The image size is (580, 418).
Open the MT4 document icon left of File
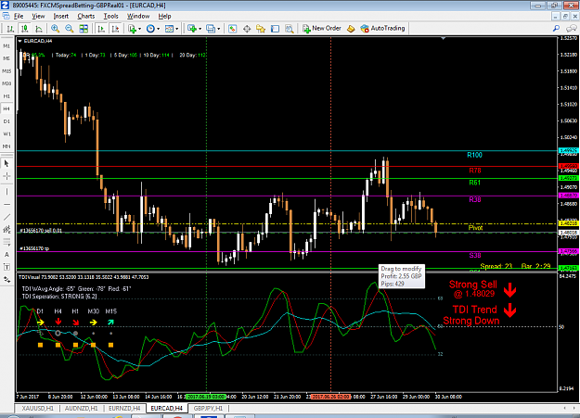click(x=6, y=17)
